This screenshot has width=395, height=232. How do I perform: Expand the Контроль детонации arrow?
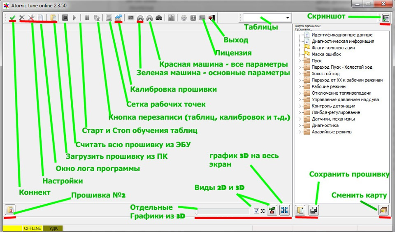(300, 106)
